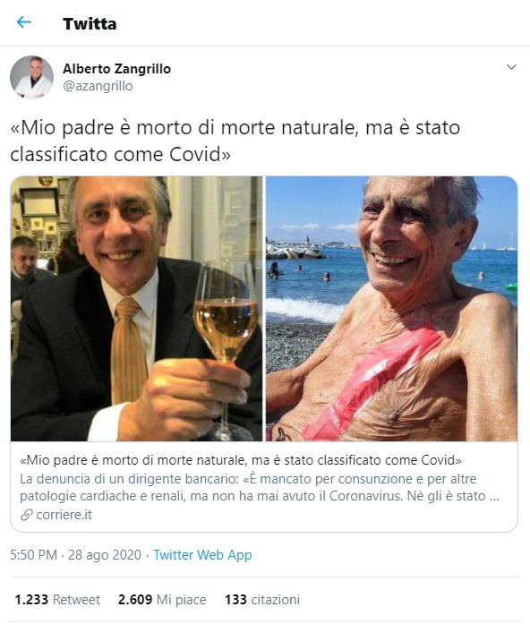Image resolution: width=530 pixels, height=624 pixels.
Task: Click the Retweet label next to 1.233
Action: [x=76, y=599]
